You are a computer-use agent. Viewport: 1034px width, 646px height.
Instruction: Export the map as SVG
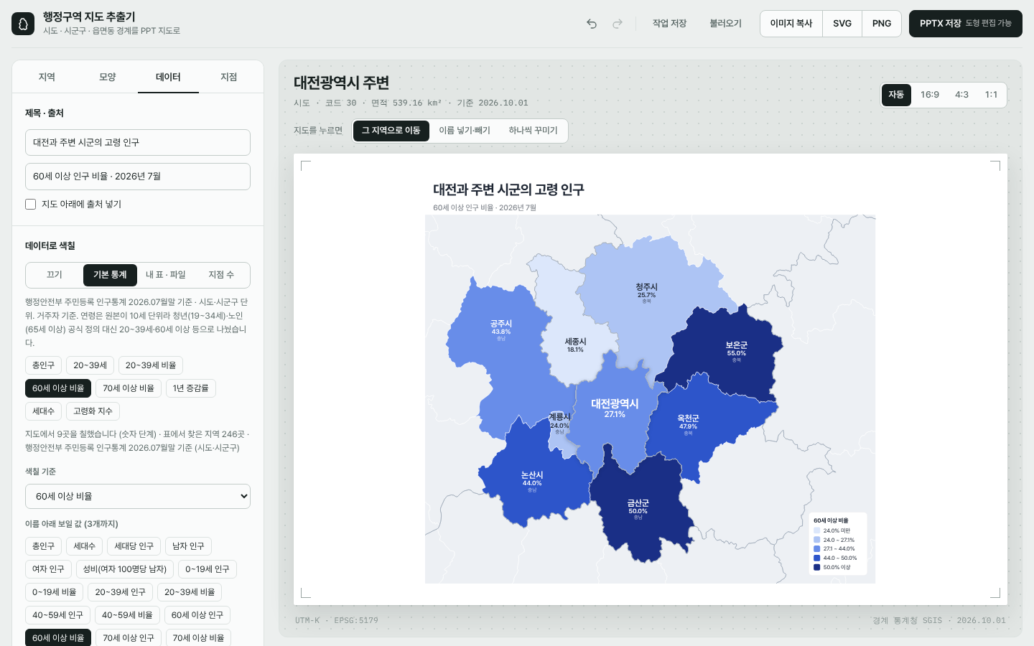point(842,24)
